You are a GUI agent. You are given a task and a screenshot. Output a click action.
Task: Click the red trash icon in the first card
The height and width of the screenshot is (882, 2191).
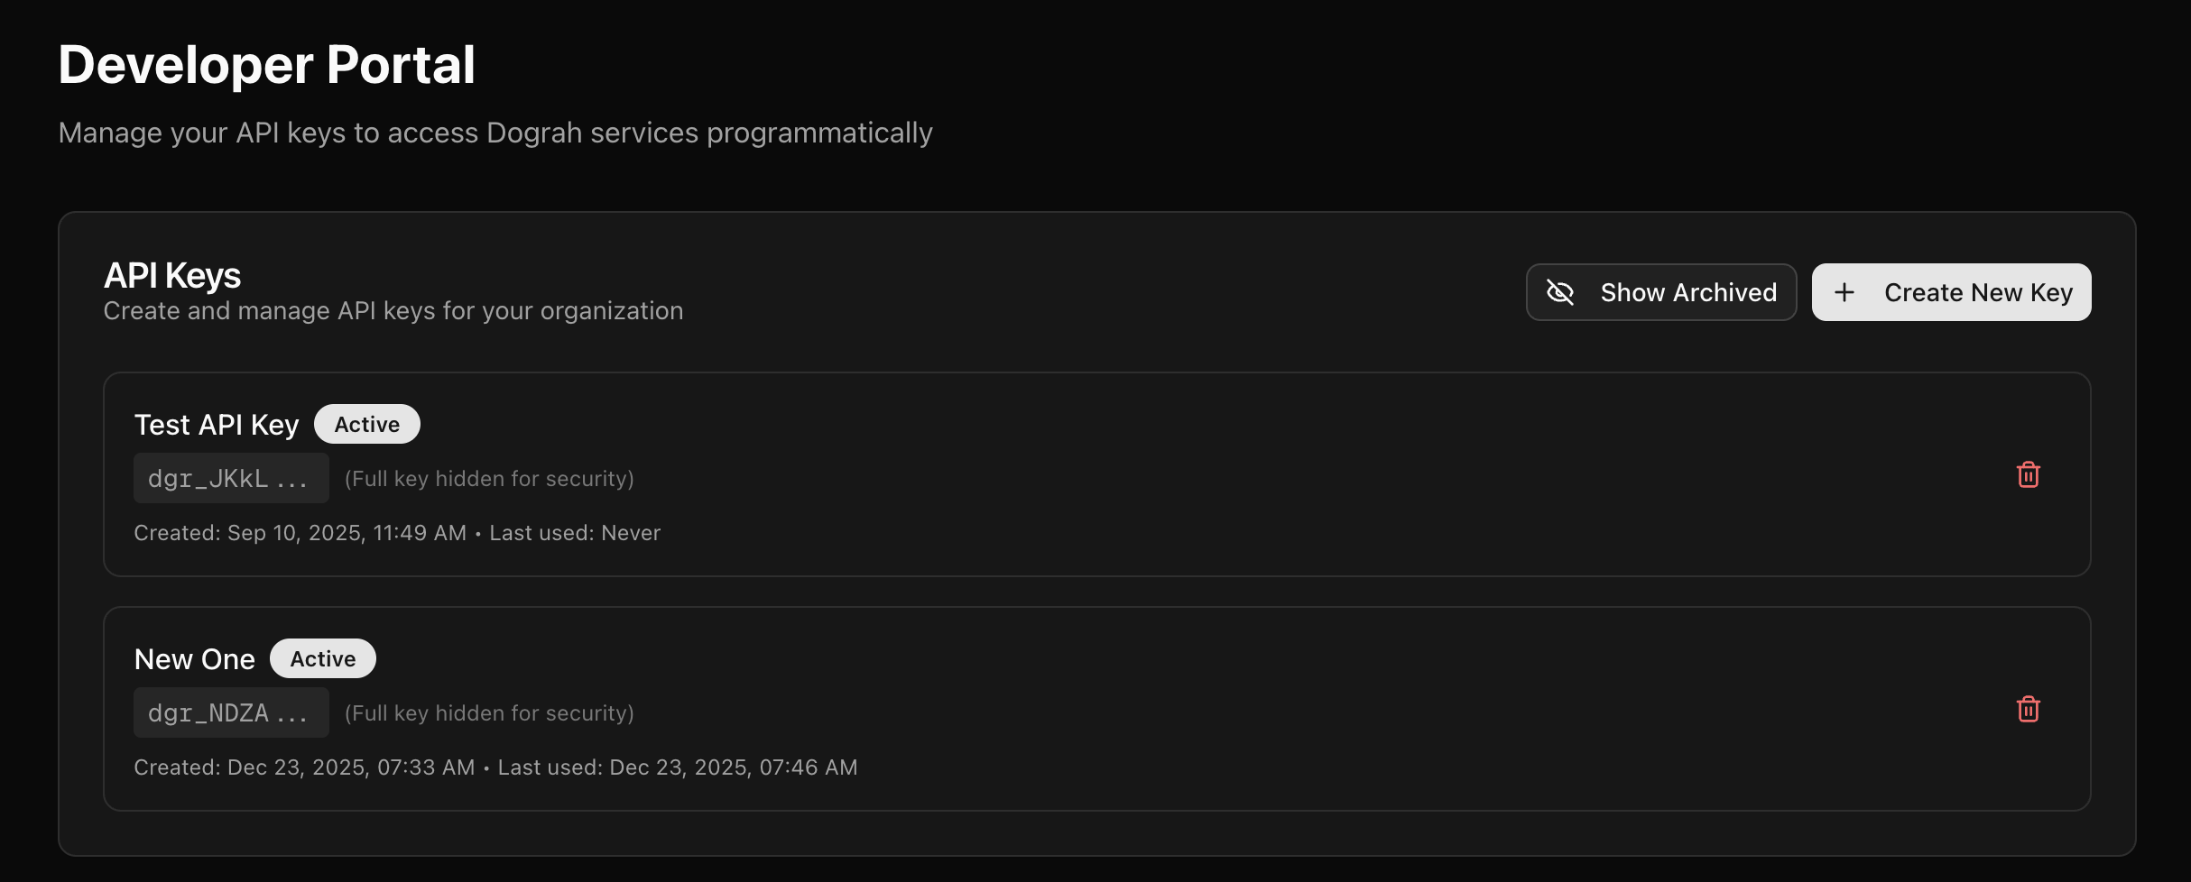click(2029, 475)
